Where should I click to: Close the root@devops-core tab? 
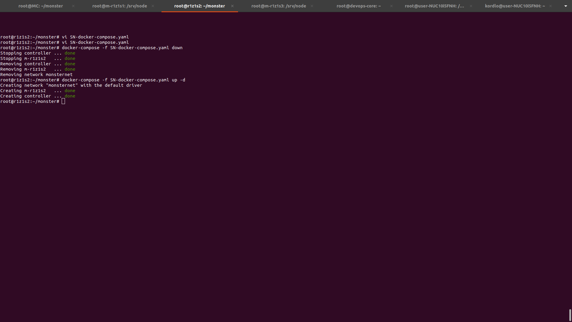pos(391,6)
